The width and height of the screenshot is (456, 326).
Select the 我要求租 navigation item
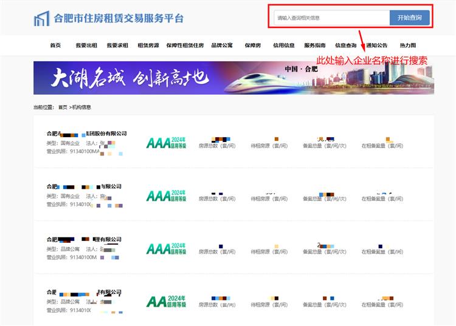[x=117, y=46]
